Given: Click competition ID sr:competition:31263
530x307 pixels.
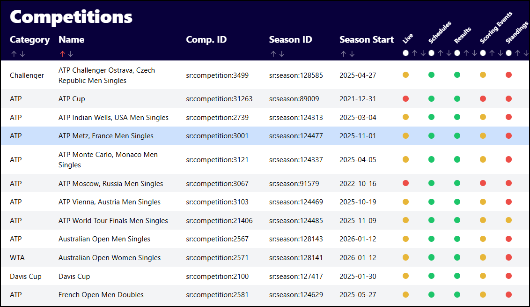Looking at the screenshot, I should [219, 99].
